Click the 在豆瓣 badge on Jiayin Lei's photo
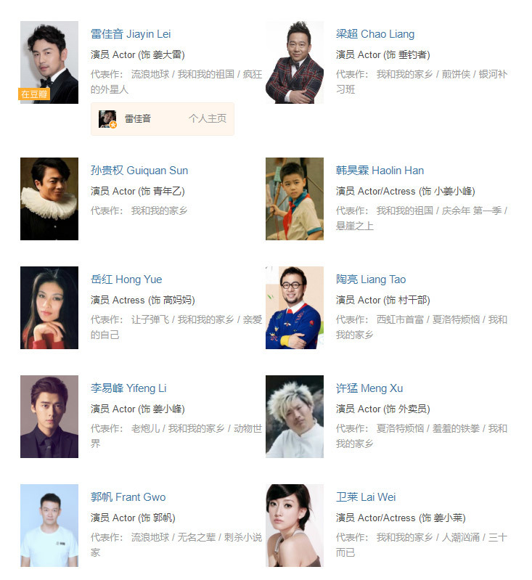 pos(34,94)
